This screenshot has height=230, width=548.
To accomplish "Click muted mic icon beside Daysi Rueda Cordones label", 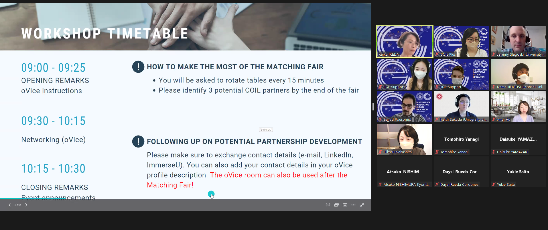I will (x=437, y=184).
